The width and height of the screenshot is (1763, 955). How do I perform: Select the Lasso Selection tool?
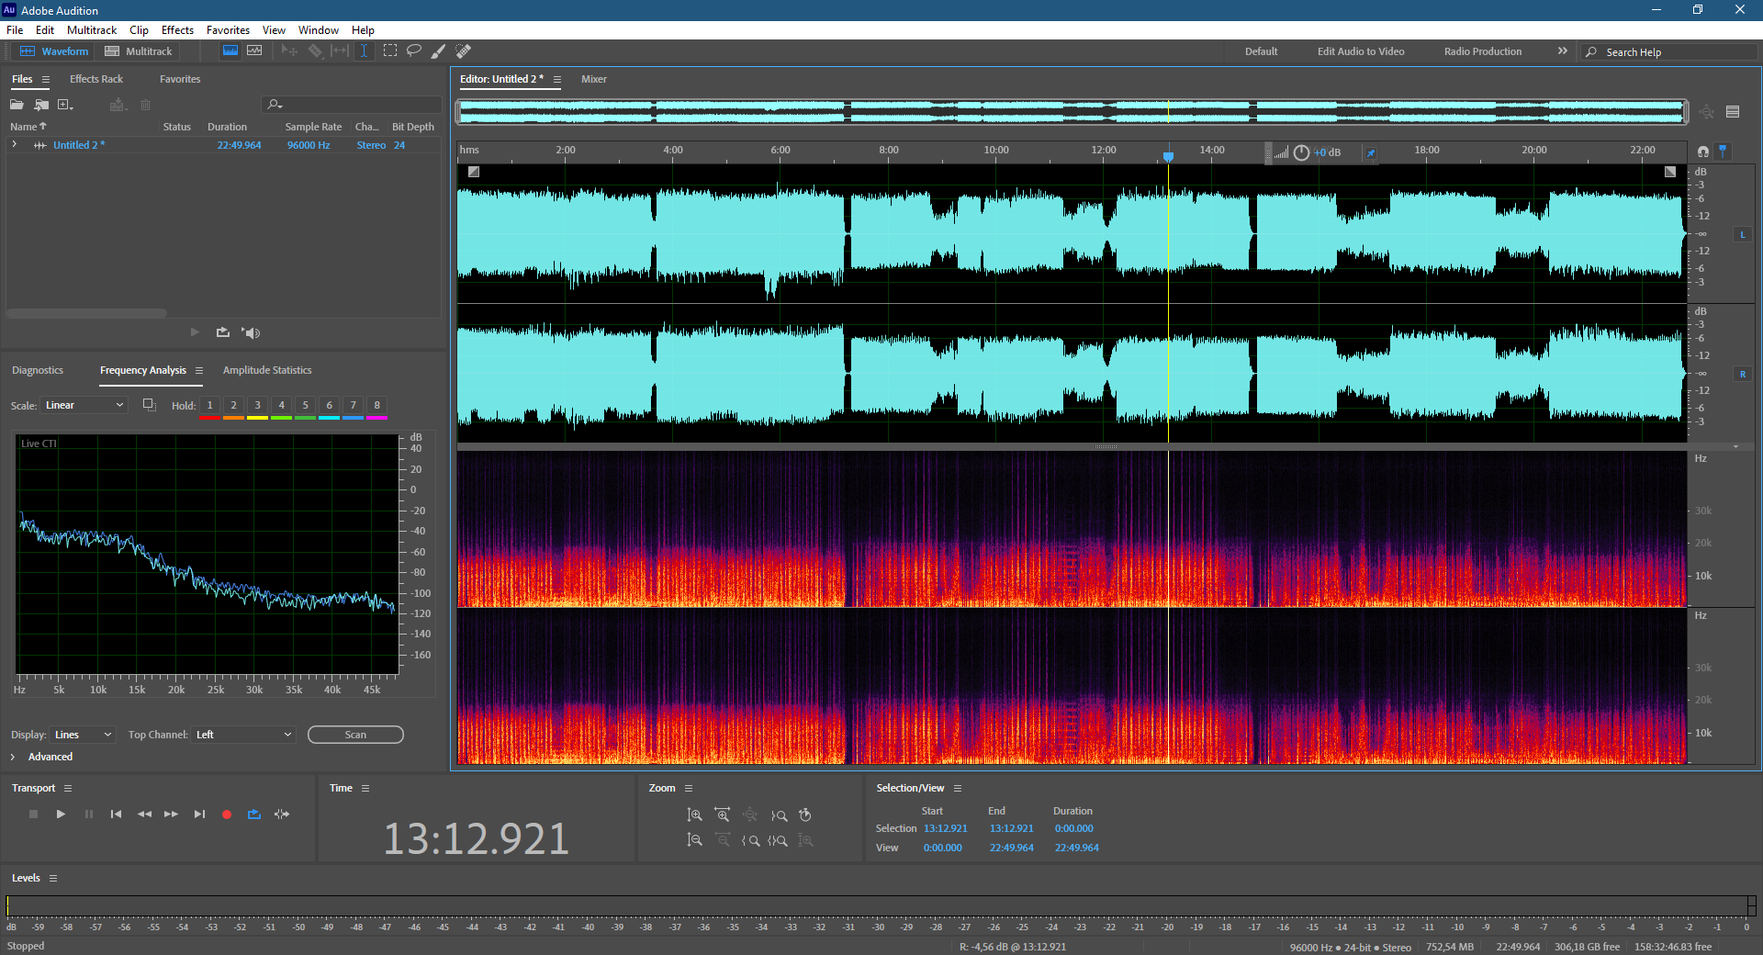point(414,51)
